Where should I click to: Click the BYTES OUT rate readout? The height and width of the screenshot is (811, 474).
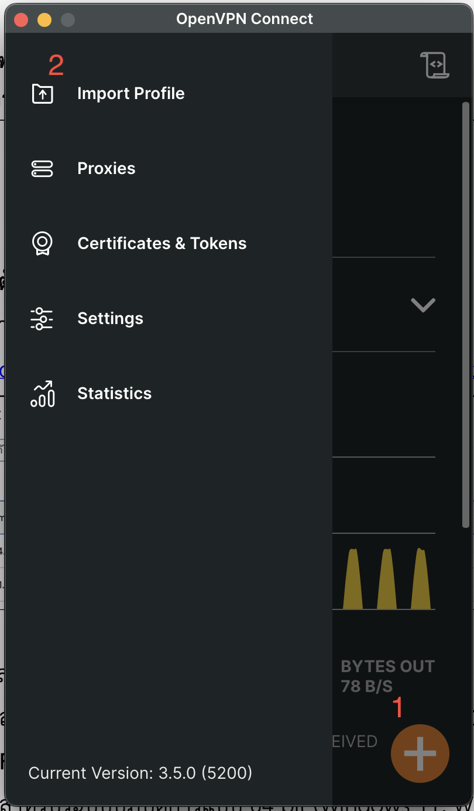[x=387, y=676]
